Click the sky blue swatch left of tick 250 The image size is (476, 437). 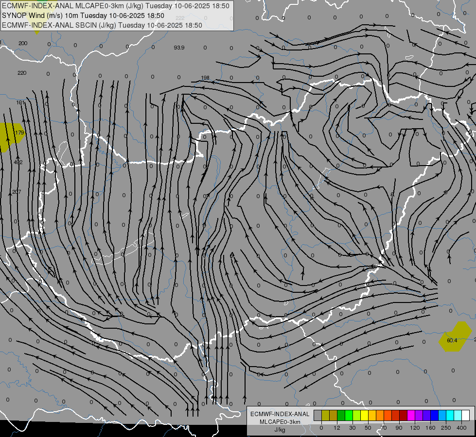pyautogui.click(x=442, y=416)
